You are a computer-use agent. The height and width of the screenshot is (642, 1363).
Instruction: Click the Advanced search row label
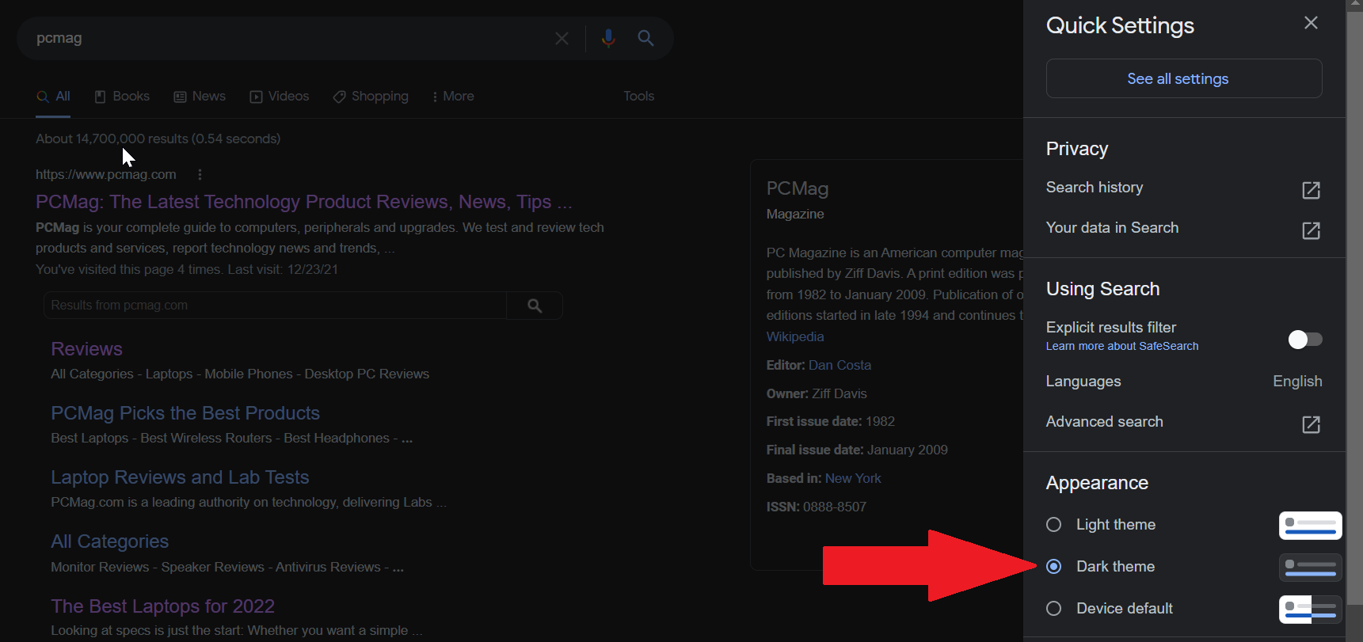(x=1104, y=422)
